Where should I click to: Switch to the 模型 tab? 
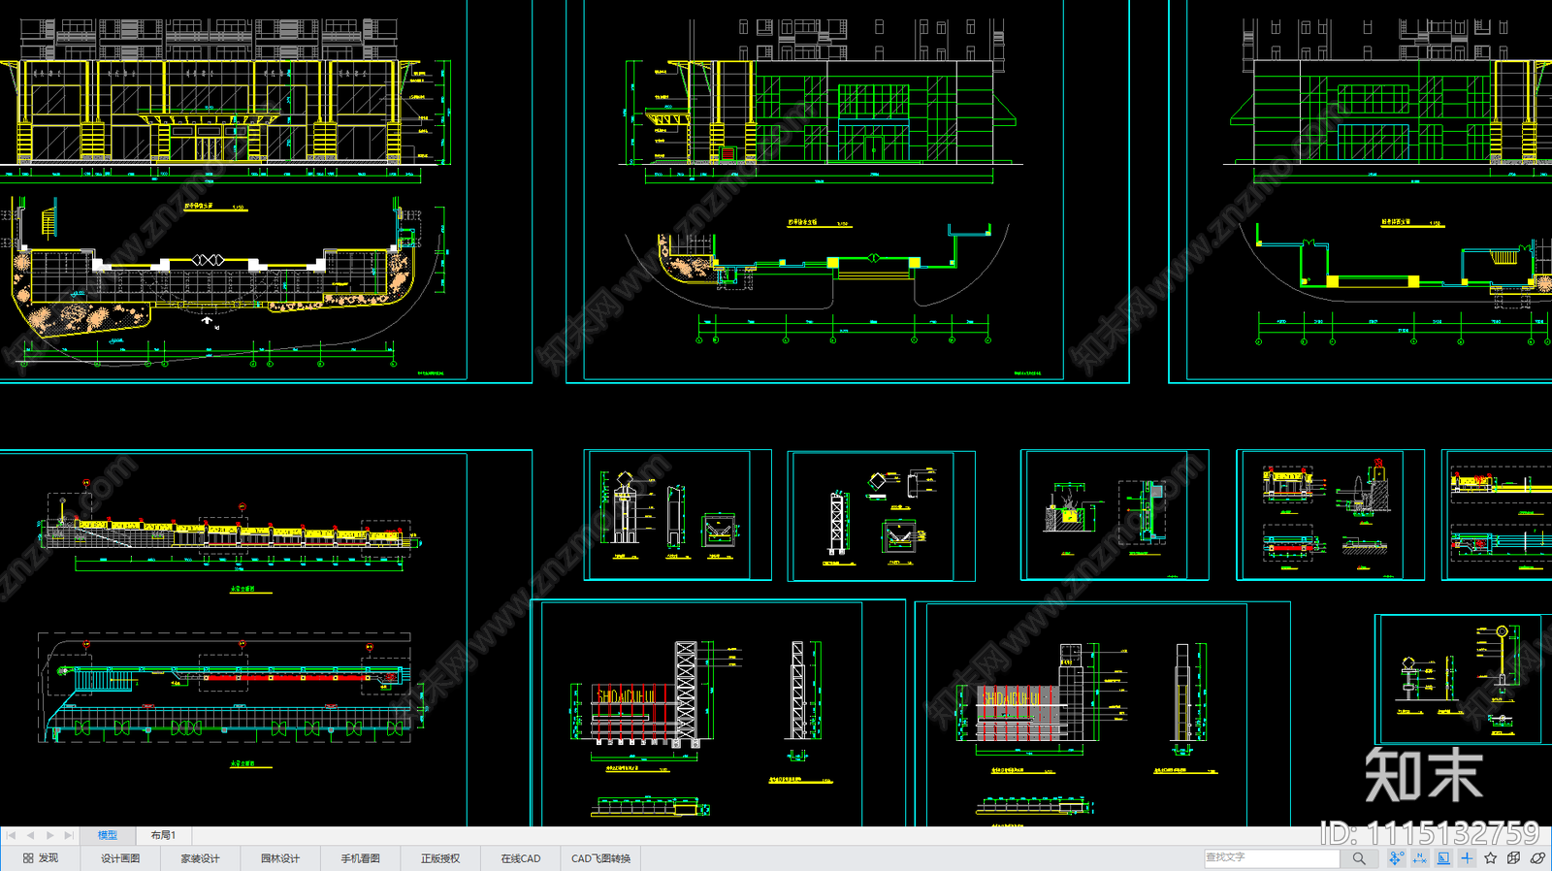coord(107,835)
